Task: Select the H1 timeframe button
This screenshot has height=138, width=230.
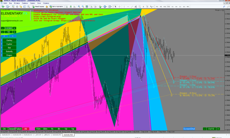Action: (x=172, y=7)
